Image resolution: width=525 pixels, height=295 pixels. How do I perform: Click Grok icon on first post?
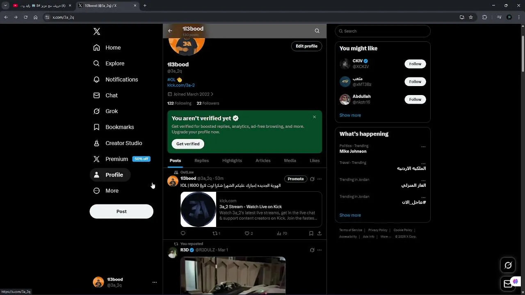[312, 179]
